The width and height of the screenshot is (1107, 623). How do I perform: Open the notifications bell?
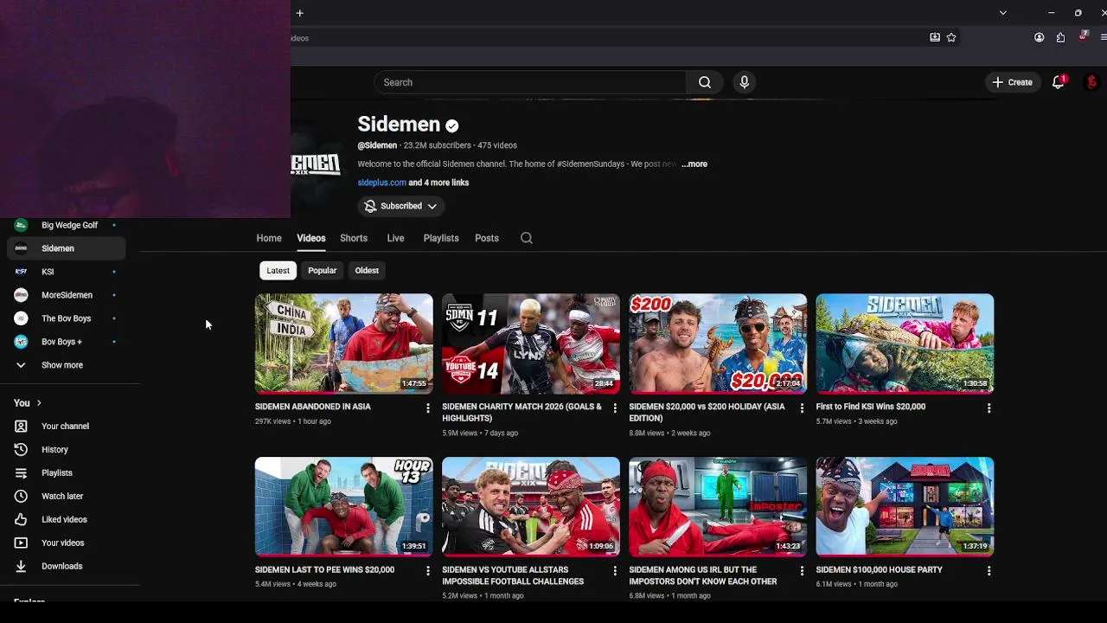tap(1058, 82)
